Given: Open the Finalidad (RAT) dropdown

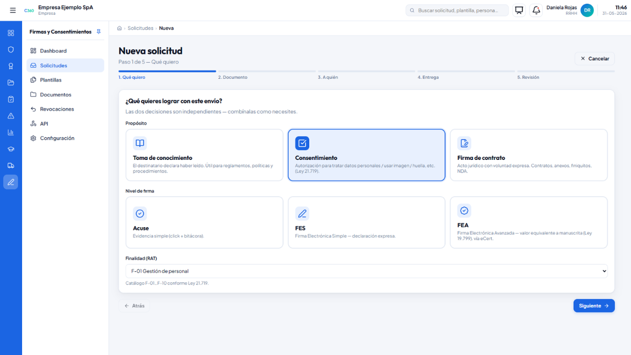Looking at the screenshot, I should pos(367,271).
